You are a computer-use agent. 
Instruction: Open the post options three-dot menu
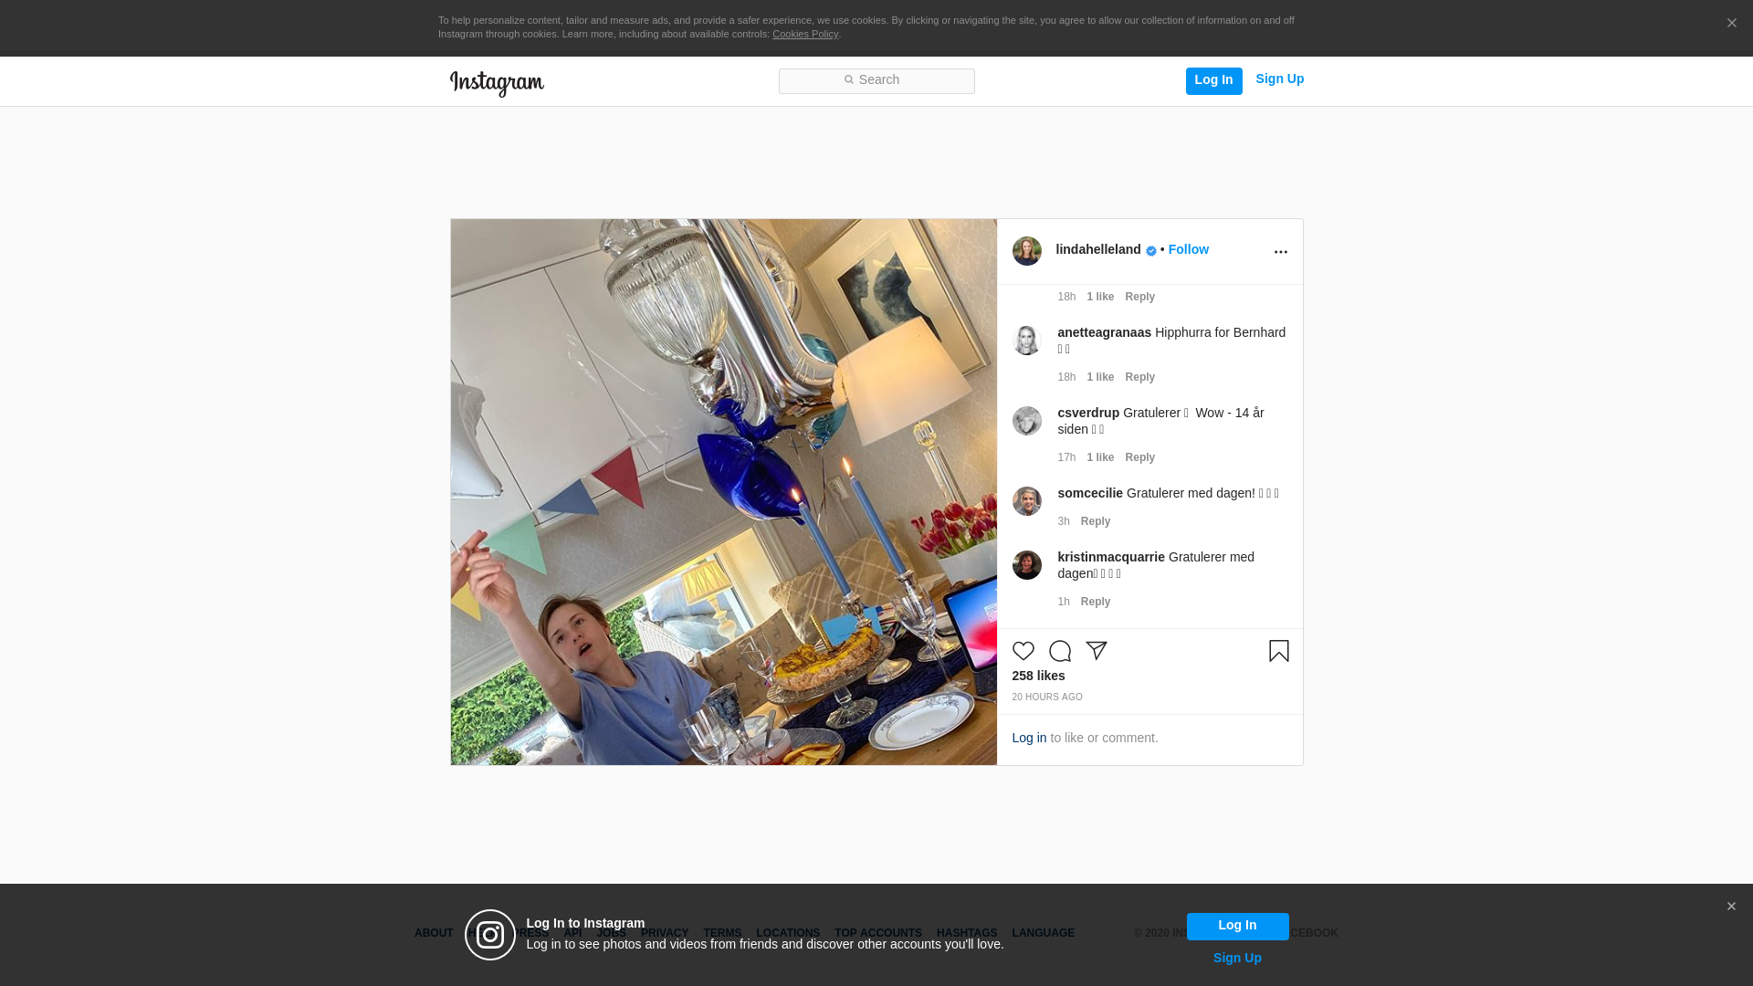click(x=1280, y=252)
